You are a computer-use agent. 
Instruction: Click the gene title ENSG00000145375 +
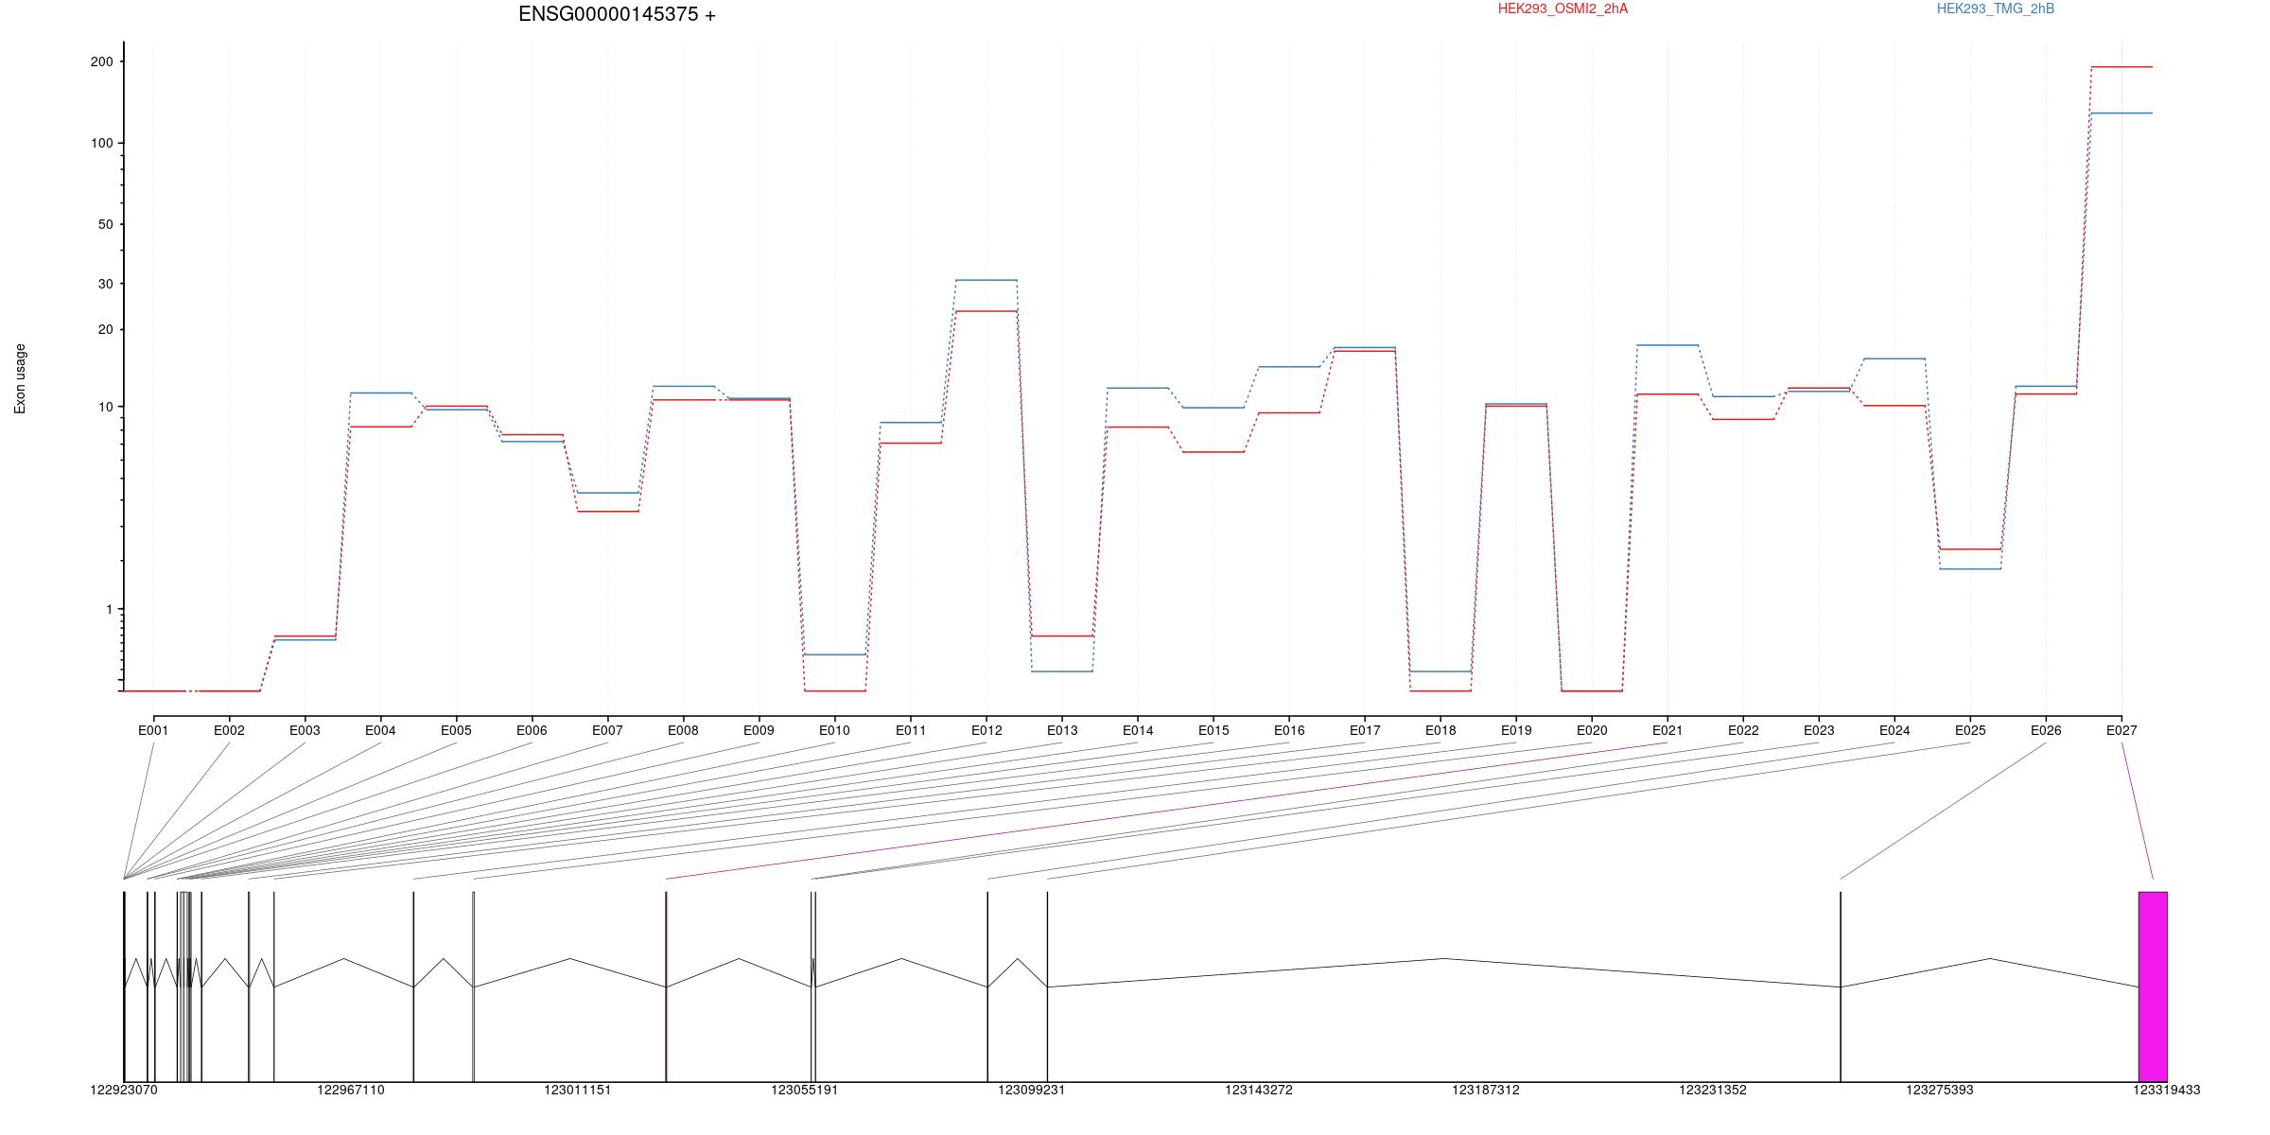click(617, 14)
